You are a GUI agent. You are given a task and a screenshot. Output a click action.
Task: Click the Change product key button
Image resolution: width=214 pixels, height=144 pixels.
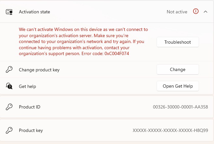[178, 69]
